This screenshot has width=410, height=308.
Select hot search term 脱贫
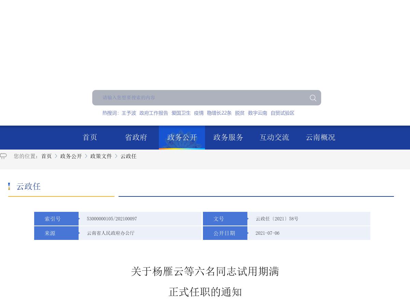(x=240, y=113)
